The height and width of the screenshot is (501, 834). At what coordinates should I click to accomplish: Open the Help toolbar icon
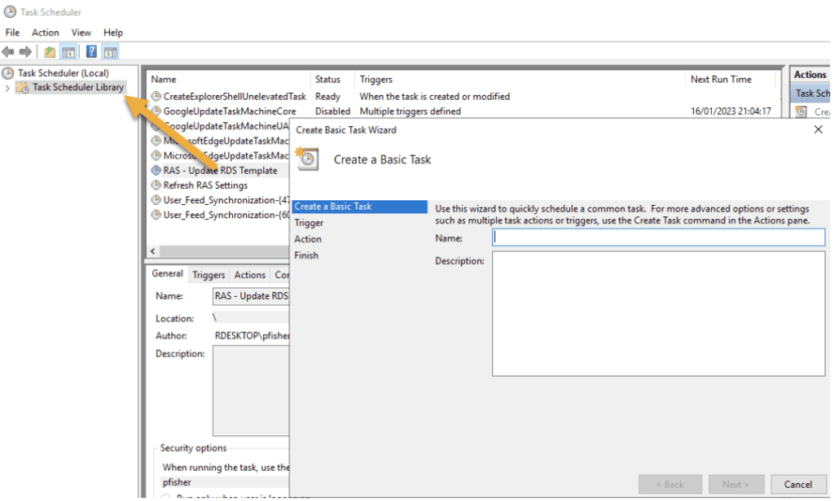coord(91,51)
